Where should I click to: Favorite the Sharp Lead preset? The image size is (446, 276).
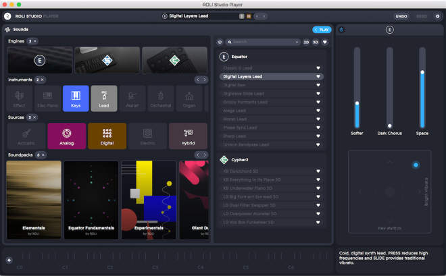[x=318, y=136]
